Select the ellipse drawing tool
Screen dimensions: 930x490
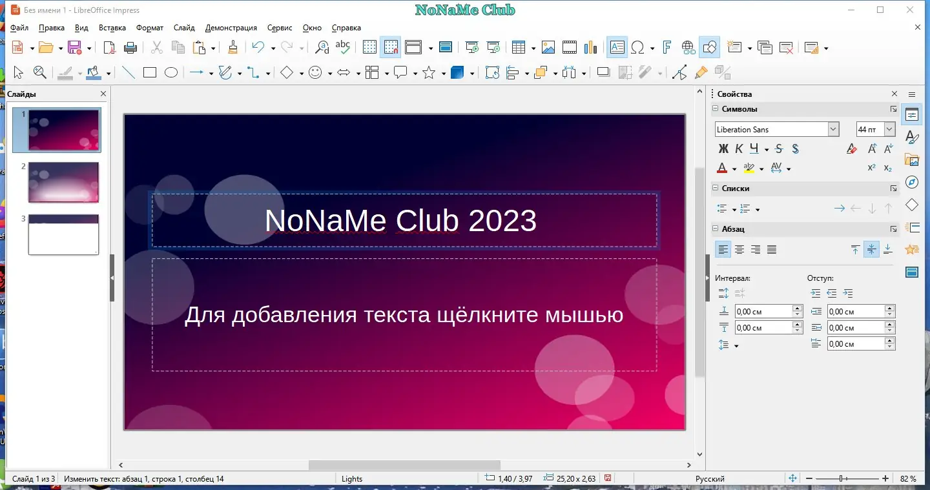tap(170, 72)
